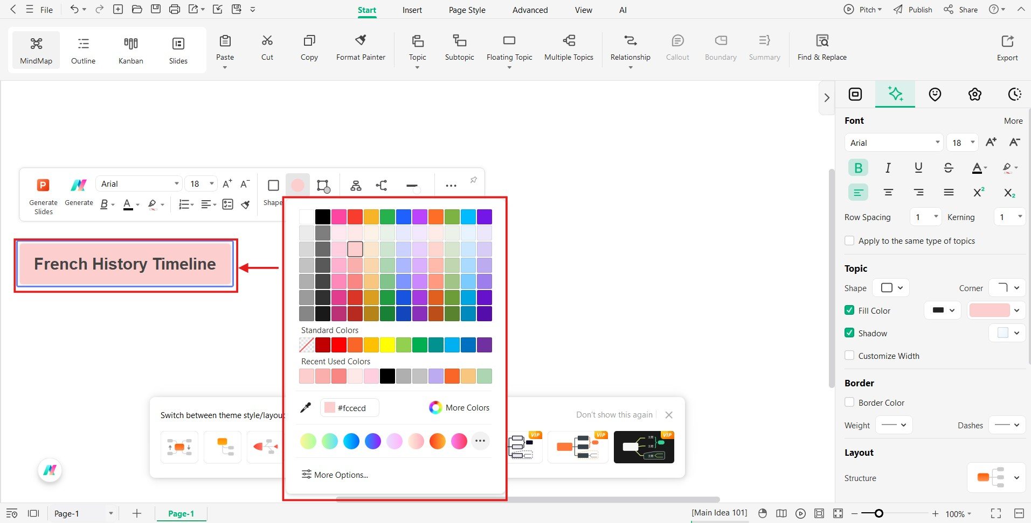Switch to the Outline view mode
Image resolution: width=1031 pixels, height=523 pixels.
pos(82,49)
